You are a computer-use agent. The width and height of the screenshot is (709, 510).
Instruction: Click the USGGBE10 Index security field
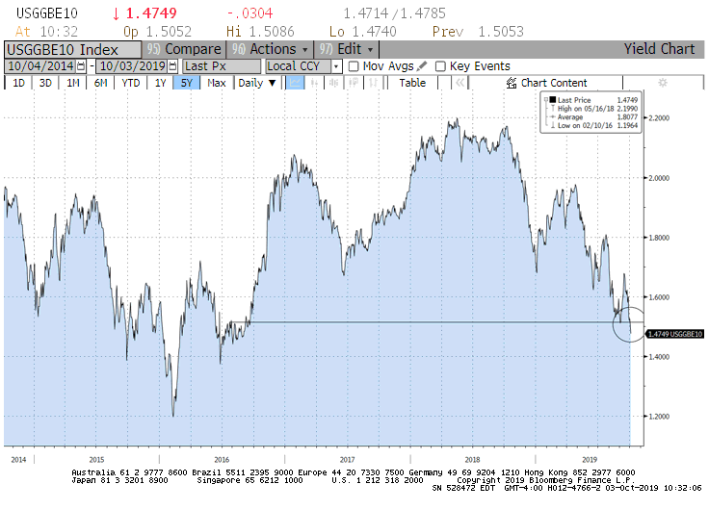72,49
